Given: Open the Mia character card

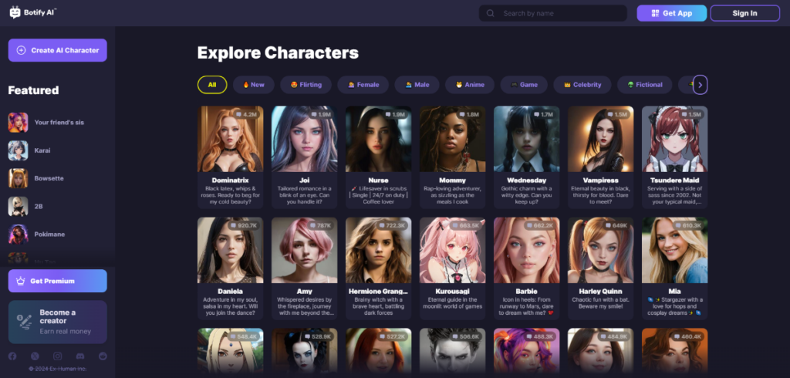Looking at the screenshot, I should tap(674, 268).
